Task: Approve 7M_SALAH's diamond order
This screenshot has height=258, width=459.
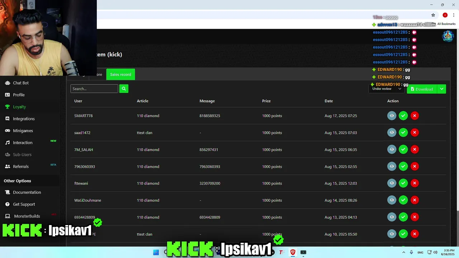Action: 403,149
